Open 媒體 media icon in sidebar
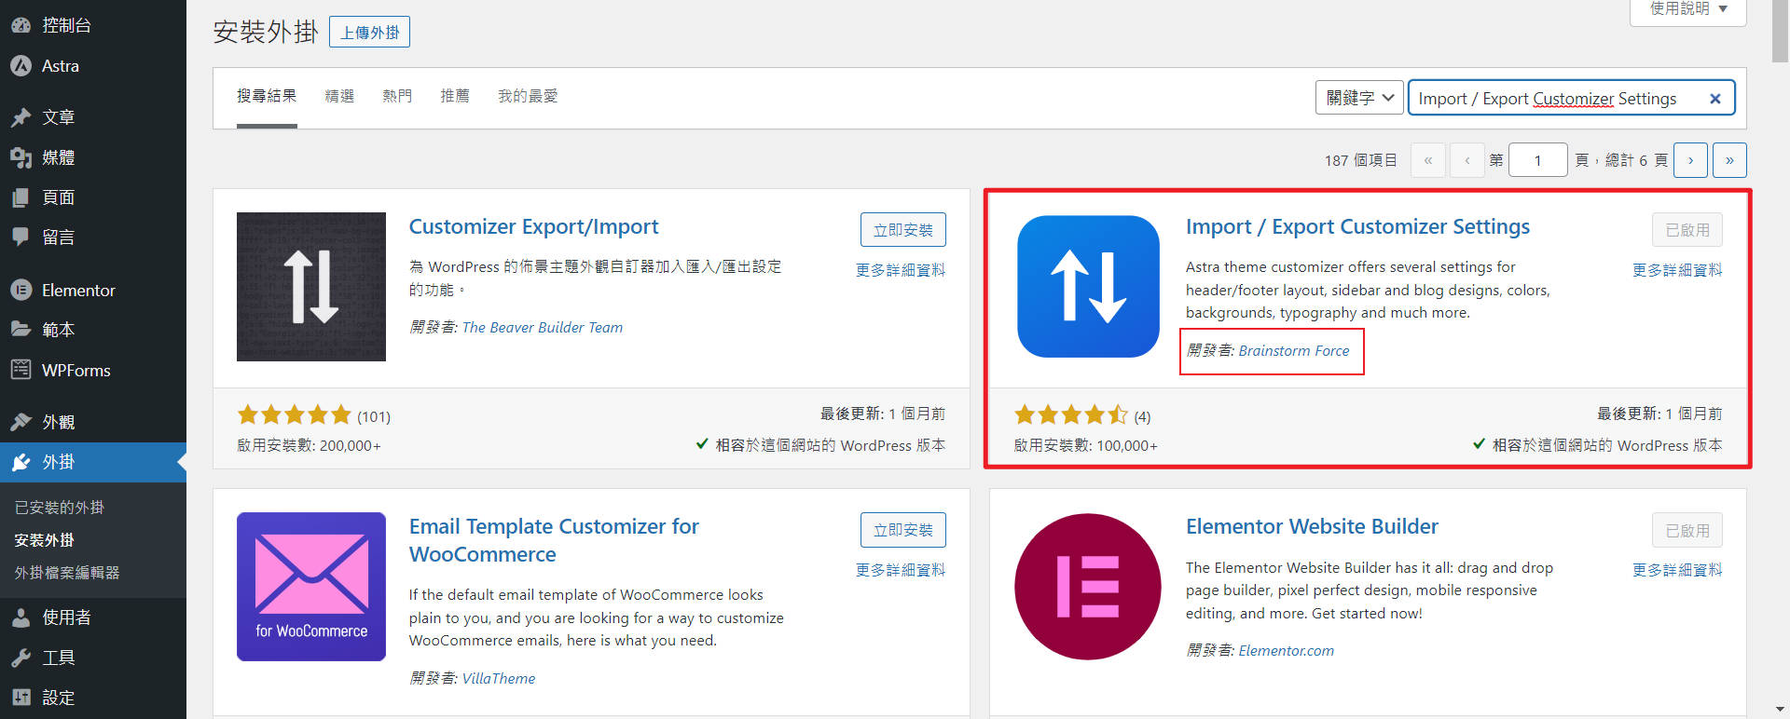 click(21, 157)
